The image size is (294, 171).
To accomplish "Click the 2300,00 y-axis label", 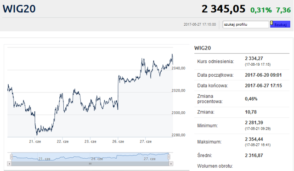I will [178, 113].
